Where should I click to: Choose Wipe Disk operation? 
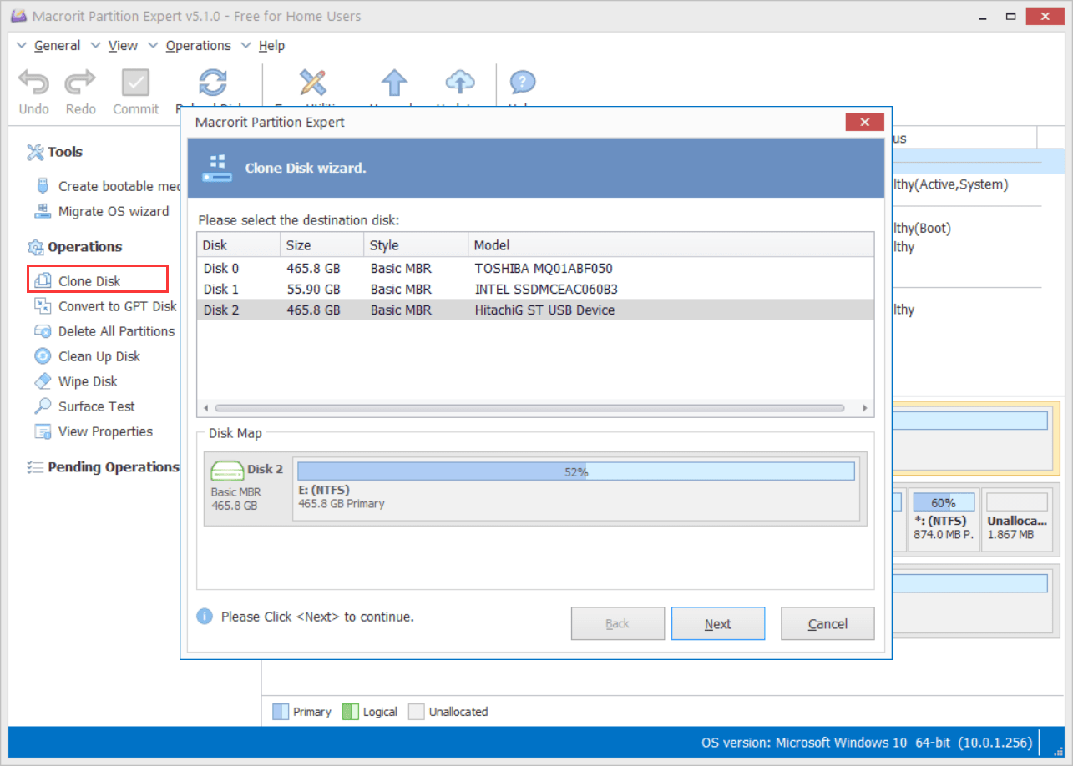pyautogui.click(x=88, y=381)
